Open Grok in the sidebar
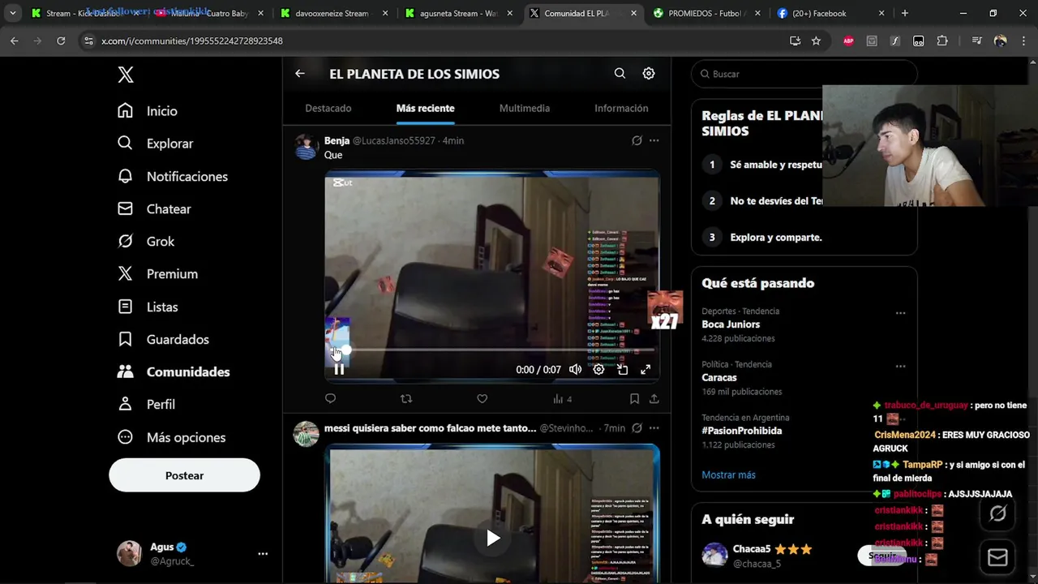Viewport: 1038px width, 584px height. [x=146, y=241]
